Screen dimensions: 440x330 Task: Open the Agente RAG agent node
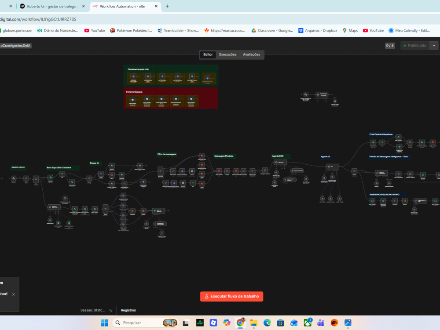(280, 162)
